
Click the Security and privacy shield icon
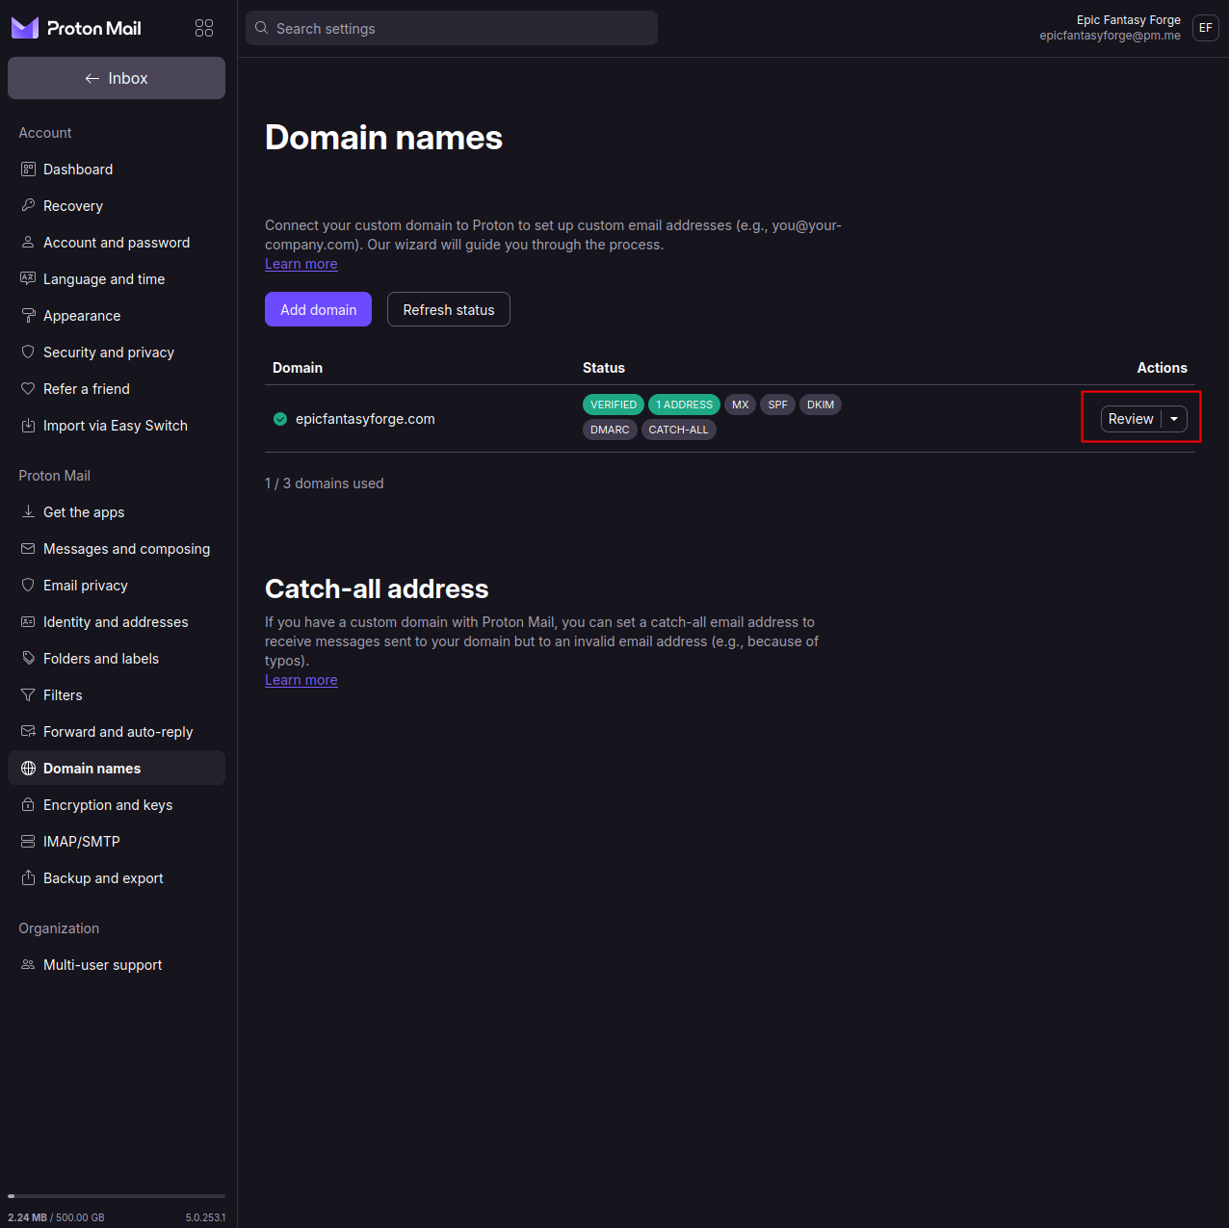(x=28, y=353)
